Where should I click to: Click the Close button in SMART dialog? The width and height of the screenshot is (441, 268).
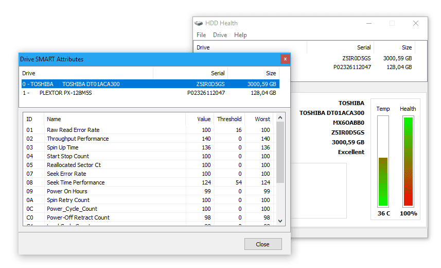pos(263,244)
